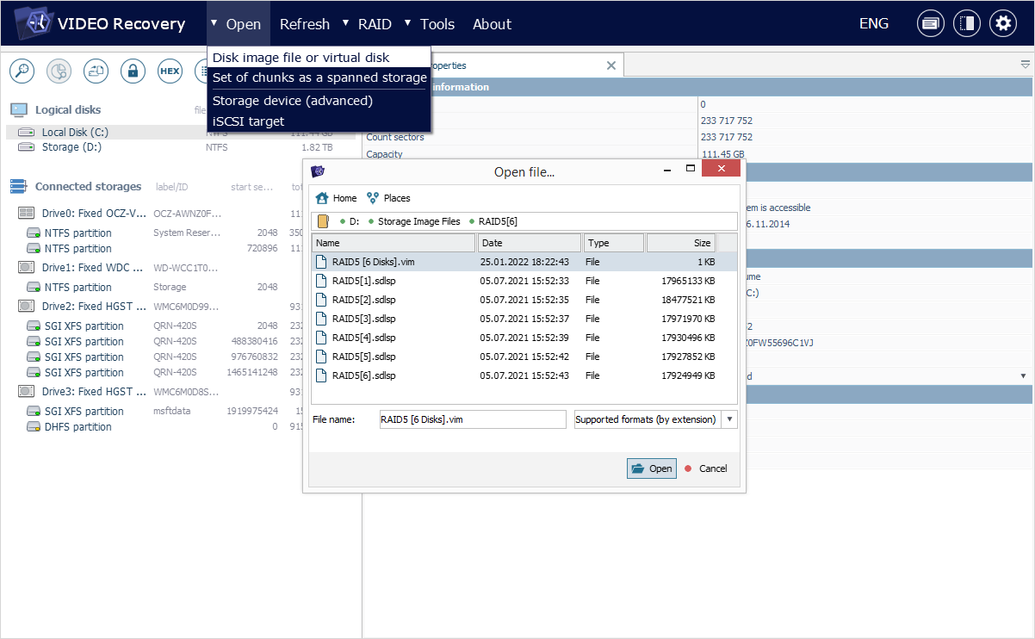Click the Open button in dialog
The width and height of the screenshot is (1035, 639).
pyautogui.click(x=652, y=468)
